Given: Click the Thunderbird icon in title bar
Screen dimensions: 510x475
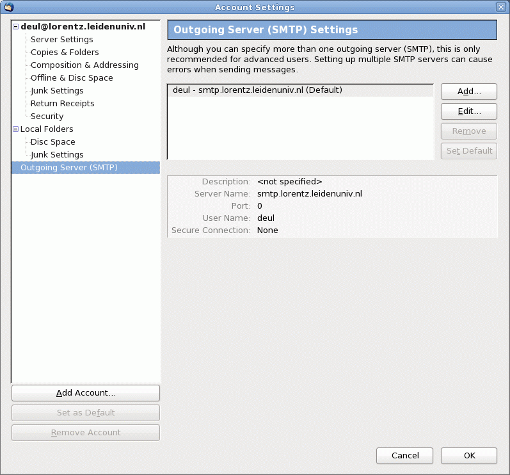Looking at the screenshot, I should click(x=8, y=7).
